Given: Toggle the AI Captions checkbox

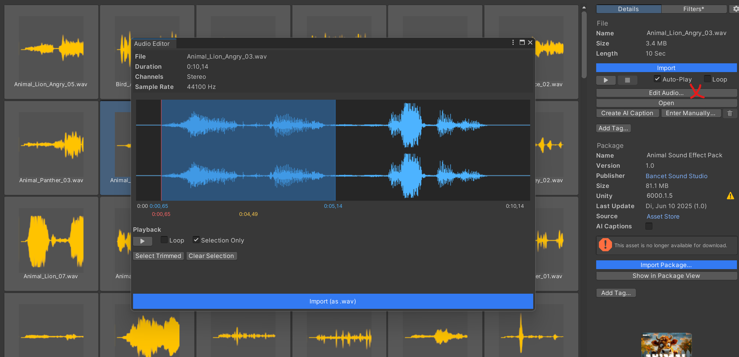Looking at the screenshot, I should 649,226.
